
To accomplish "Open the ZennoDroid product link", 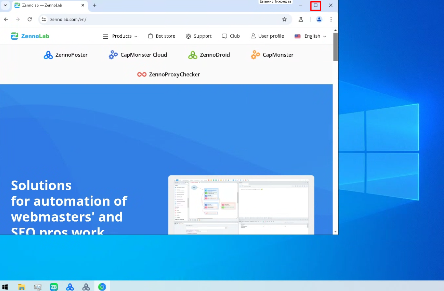I will 209,55.
